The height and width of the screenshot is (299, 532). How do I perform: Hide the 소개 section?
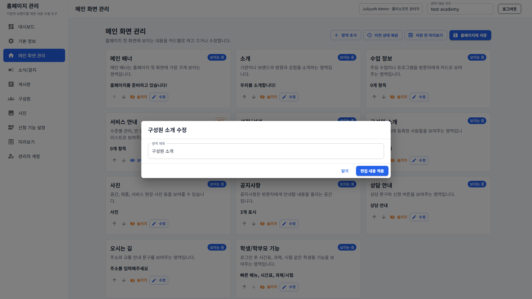[x=268, y=97]
